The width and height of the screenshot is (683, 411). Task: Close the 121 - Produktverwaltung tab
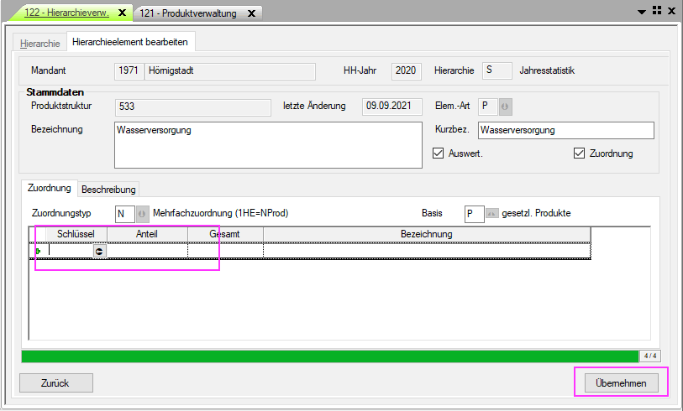[251, 13]
